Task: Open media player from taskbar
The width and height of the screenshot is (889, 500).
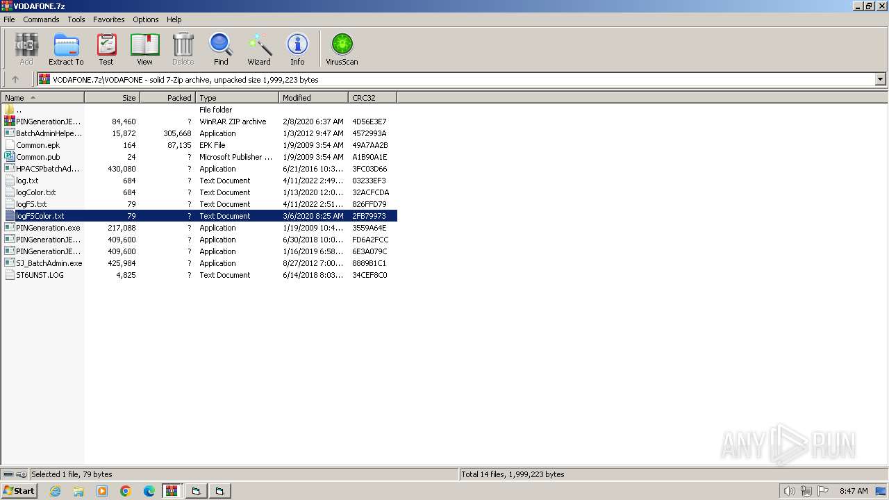Action: coord(102,491)
